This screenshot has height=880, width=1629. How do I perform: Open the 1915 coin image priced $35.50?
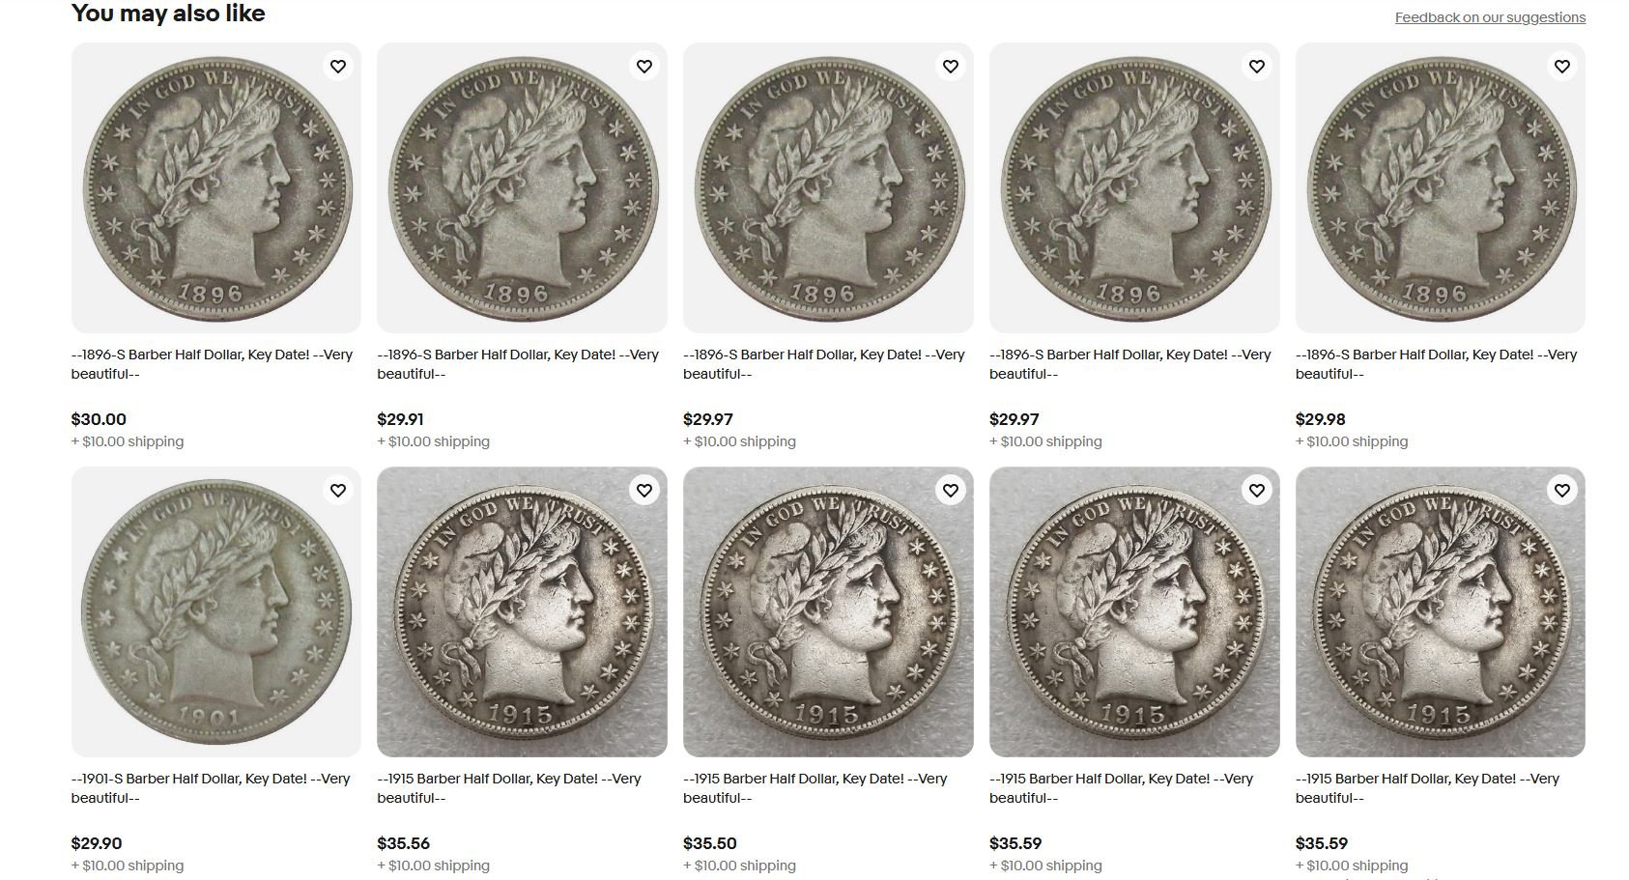(x=828, y=612)
